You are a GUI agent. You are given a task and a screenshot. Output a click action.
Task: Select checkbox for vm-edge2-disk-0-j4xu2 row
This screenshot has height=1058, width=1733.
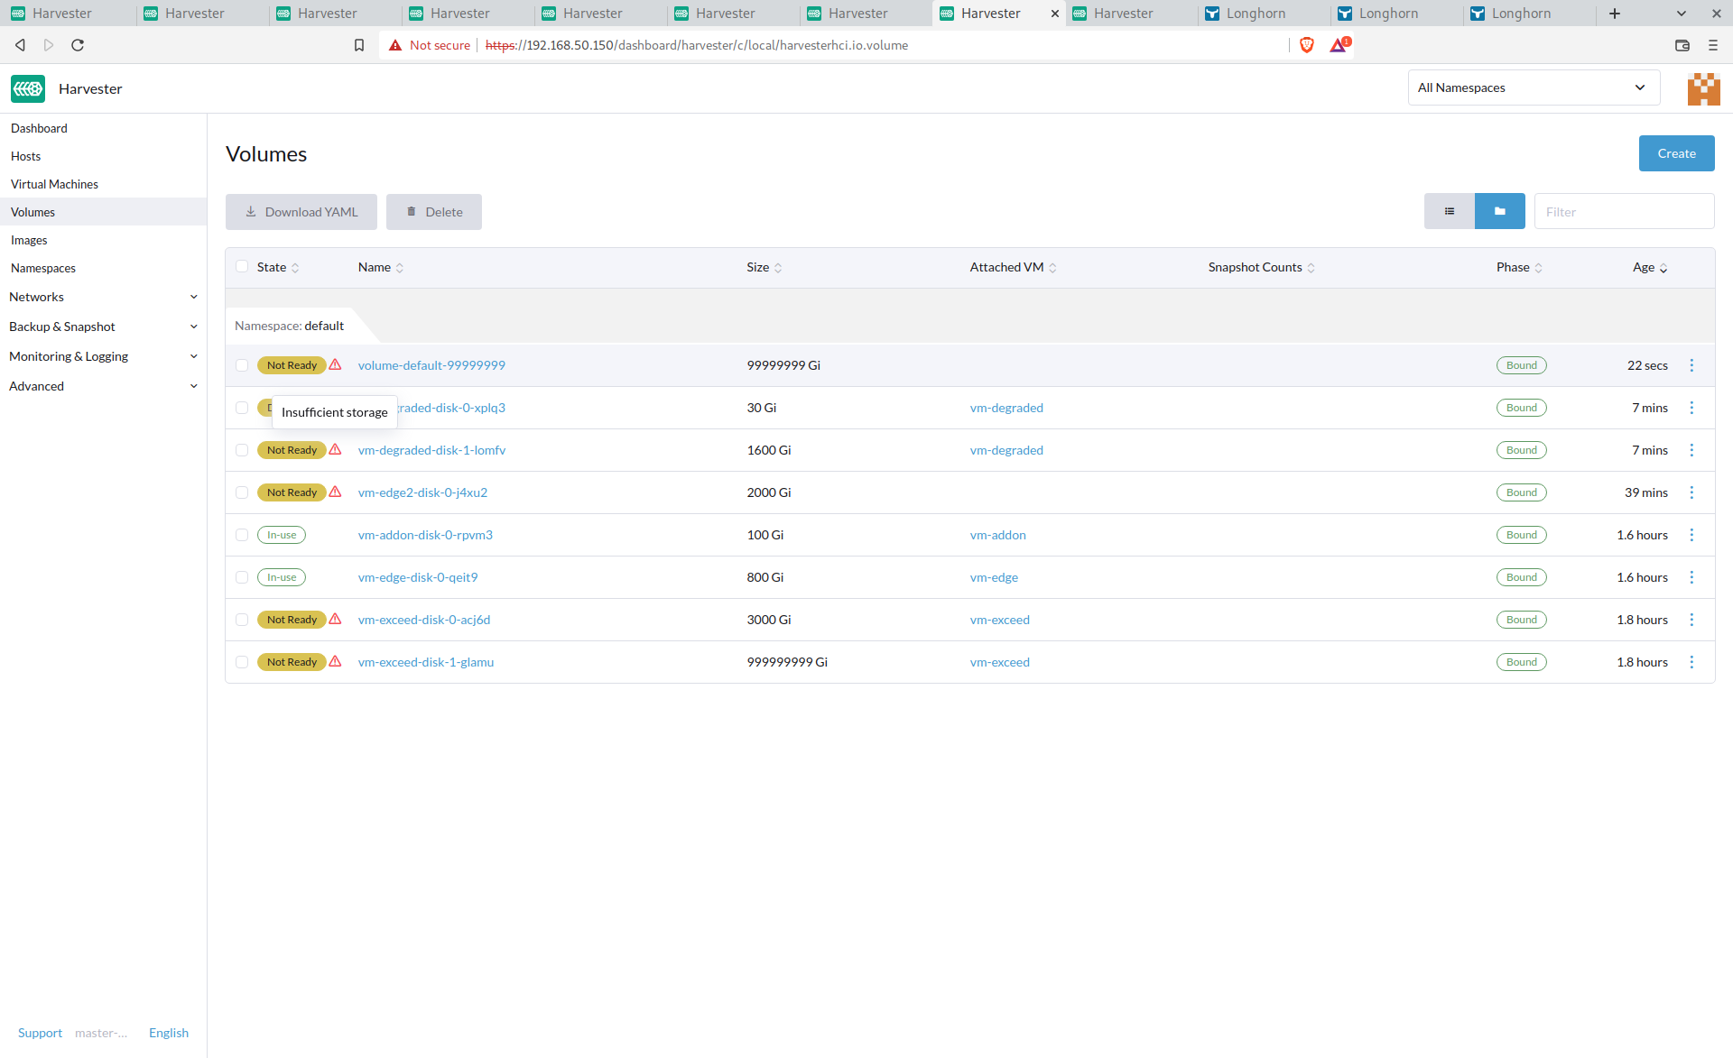click(242, 492)
